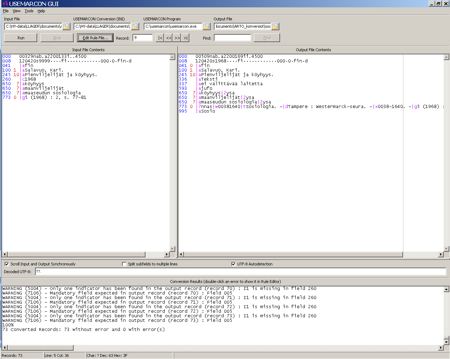Click the Decoded UTF-8 field

(x=241, y=271)
